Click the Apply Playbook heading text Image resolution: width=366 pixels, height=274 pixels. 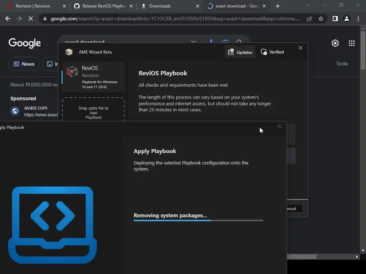pyautogui.click(x=155, y=151)
